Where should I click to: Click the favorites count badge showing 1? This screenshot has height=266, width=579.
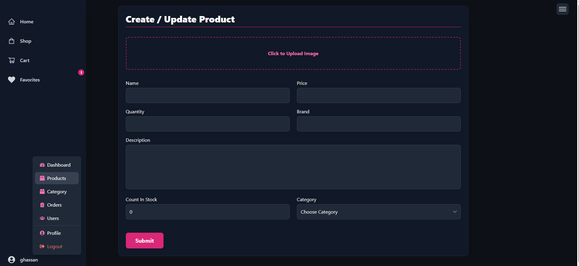pyautogui.click(x=81, y=72)
